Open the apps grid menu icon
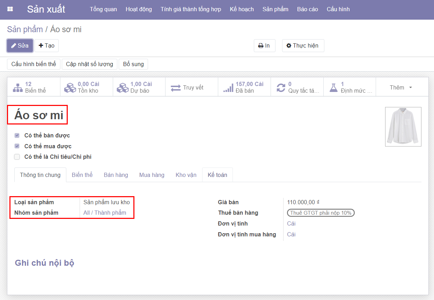Viewport: 434px width, 300px height. point(10,9)
